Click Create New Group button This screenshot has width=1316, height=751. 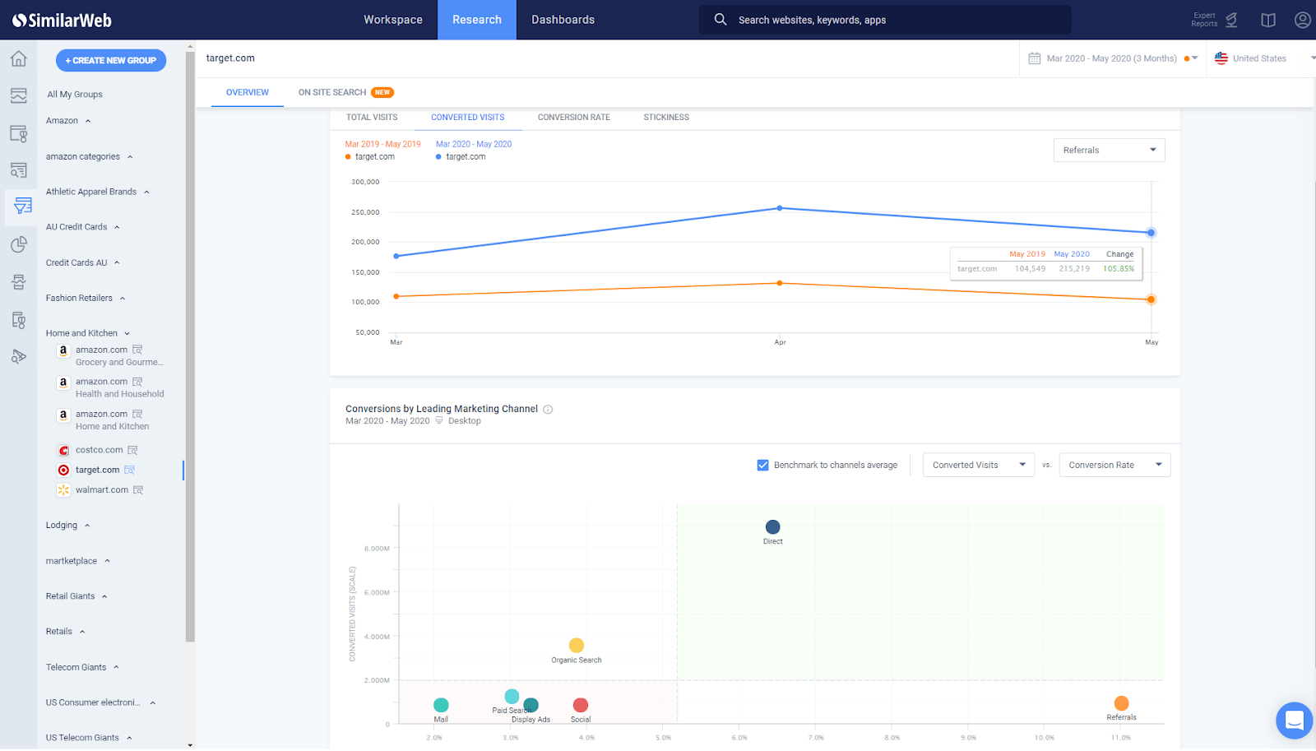(111, 61)
